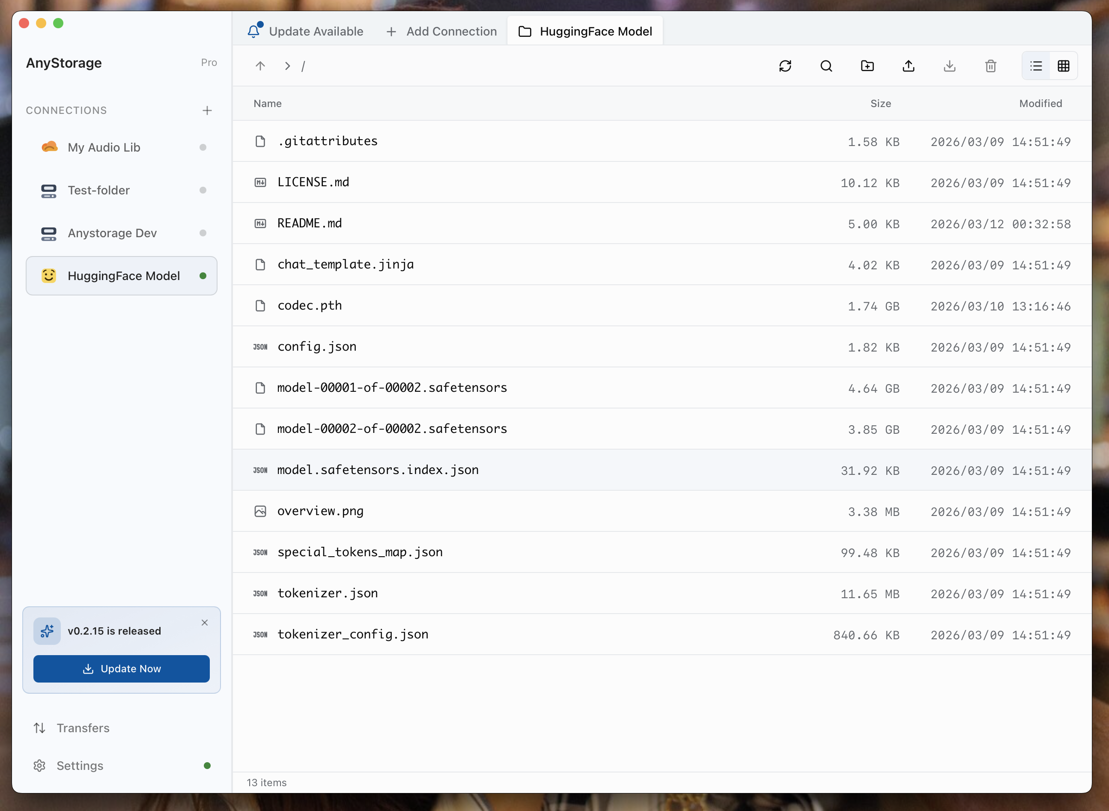Click the Update Now button
This screenshot has width=1109, height=811.
pyautogui.click(x=121, y=669)
